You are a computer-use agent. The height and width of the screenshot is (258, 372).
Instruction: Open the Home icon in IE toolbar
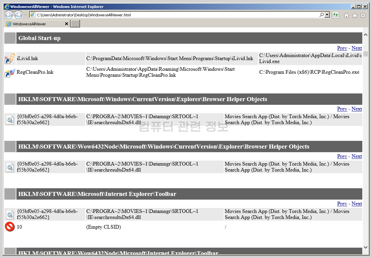(346, 16)
